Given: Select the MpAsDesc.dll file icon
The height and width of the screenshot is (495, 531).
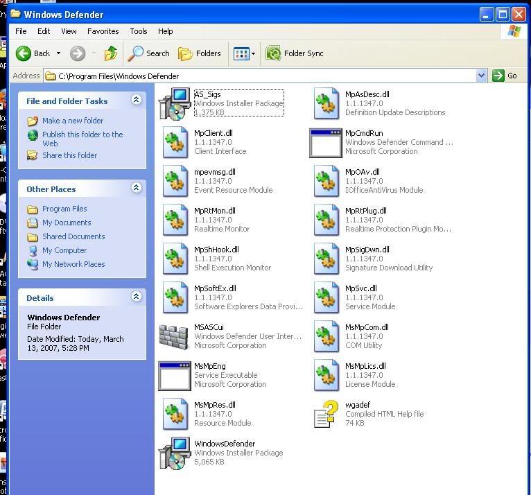Looking at the screenshot, I should (326, 103).
